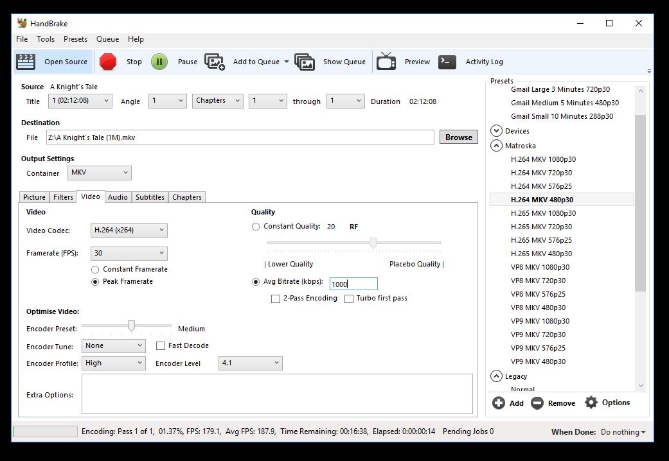
Task: Click the green Pause icon
Action: 159,62
